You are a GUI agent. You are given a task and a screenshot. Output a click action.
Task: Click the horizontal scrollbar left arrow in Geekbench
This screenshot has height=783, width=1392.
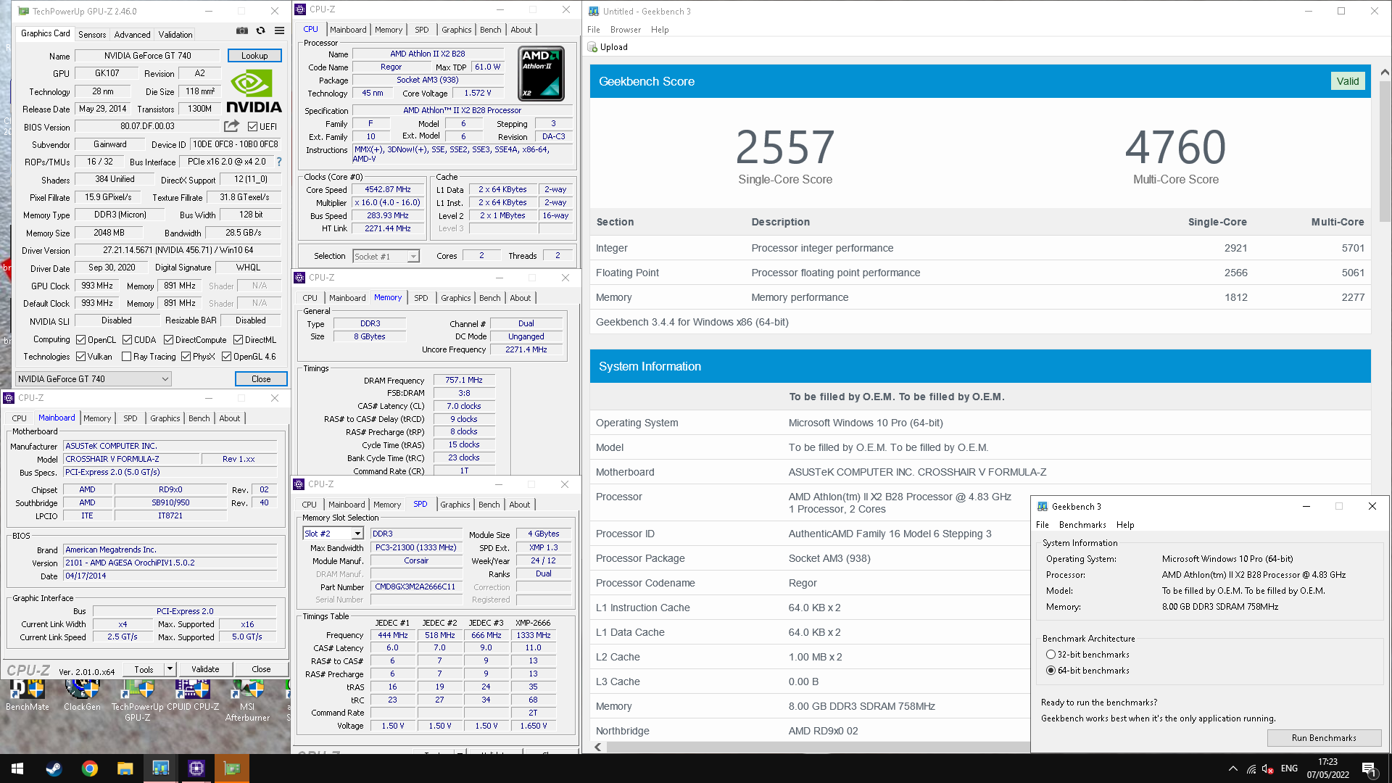(x=598, y=747)
